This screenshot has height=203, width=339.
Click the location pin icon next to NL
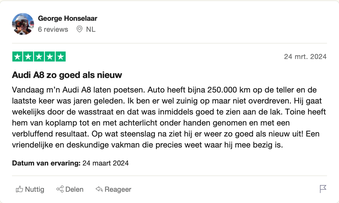[79, 29]
